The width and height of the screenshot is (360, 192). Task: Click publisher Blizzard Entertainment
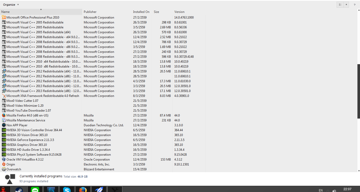click(x=99, y=169)
